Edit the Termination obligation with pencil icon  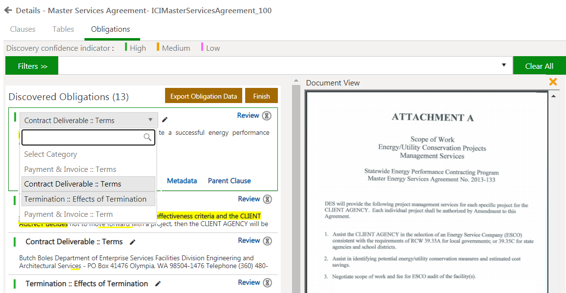(x=158, y=284)
